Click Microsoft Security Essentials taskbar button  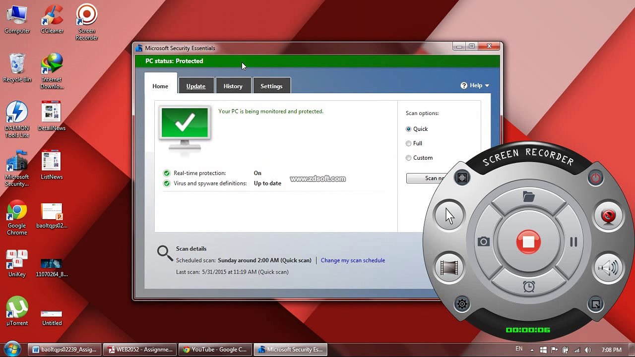[291, 350]
